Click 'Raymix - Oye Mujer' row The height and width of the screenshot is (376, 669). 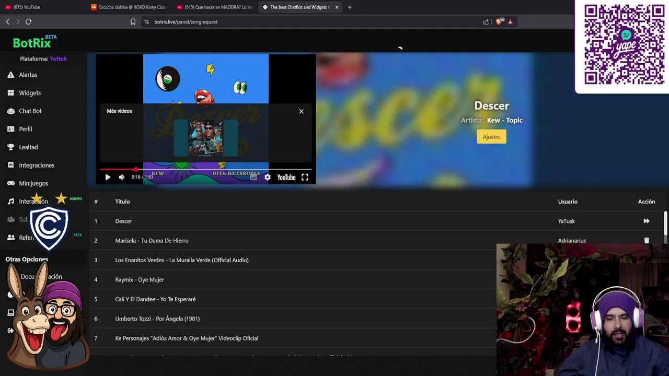140,279
